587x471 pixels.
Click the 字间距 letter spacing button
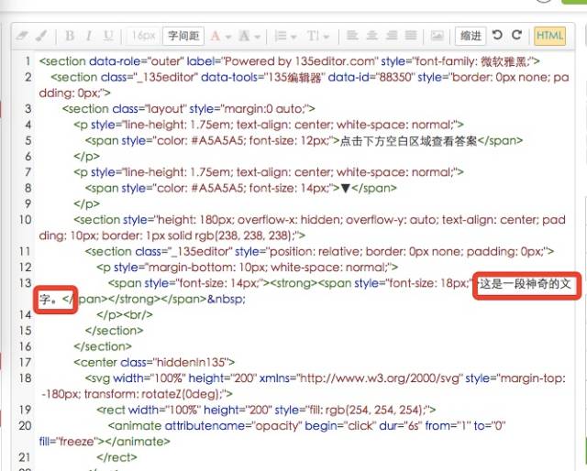(183, 36)
